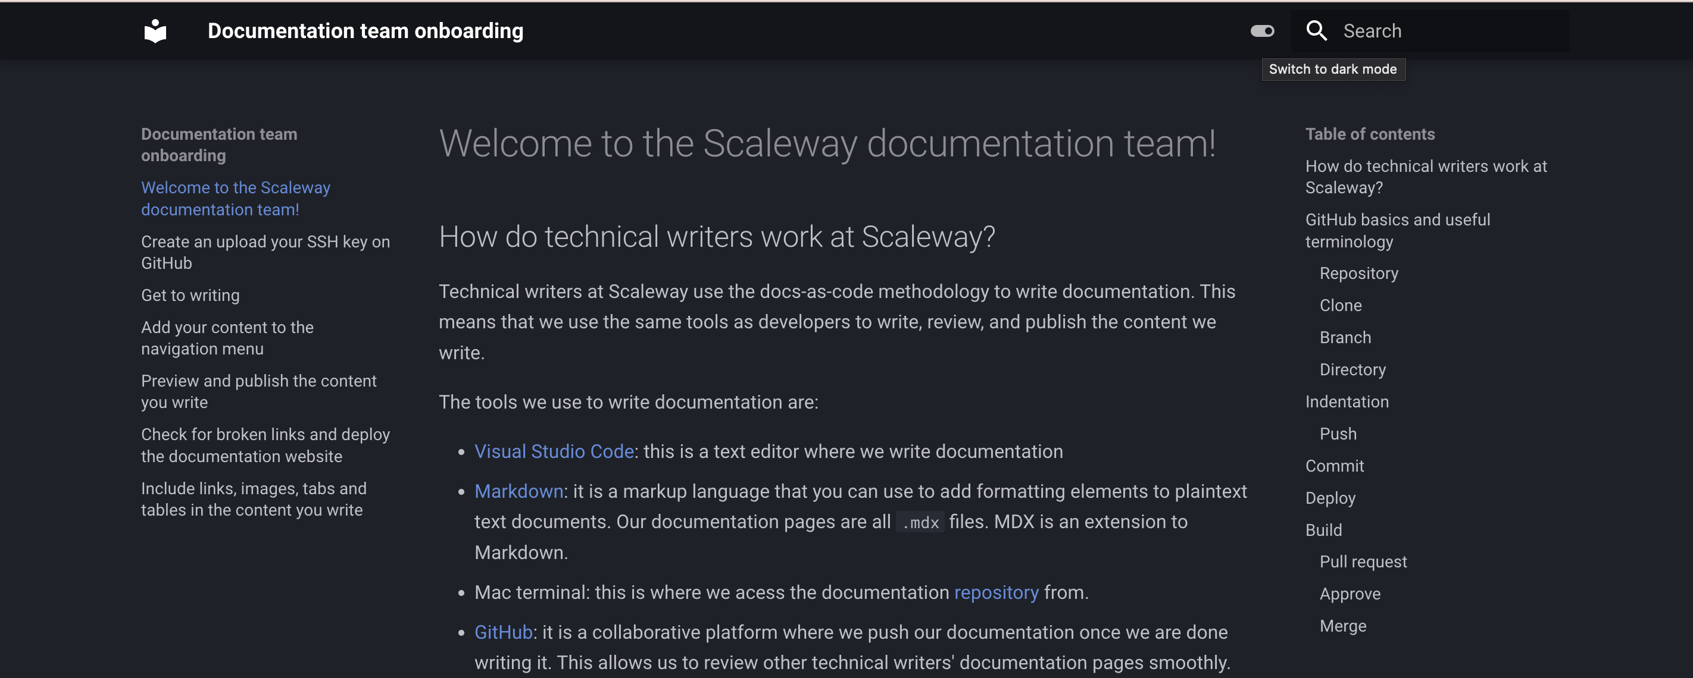Screen dimensions: 1693x678
Task: Open "Include links, images, tabs and tables" page
Action: tap(253, 499)
